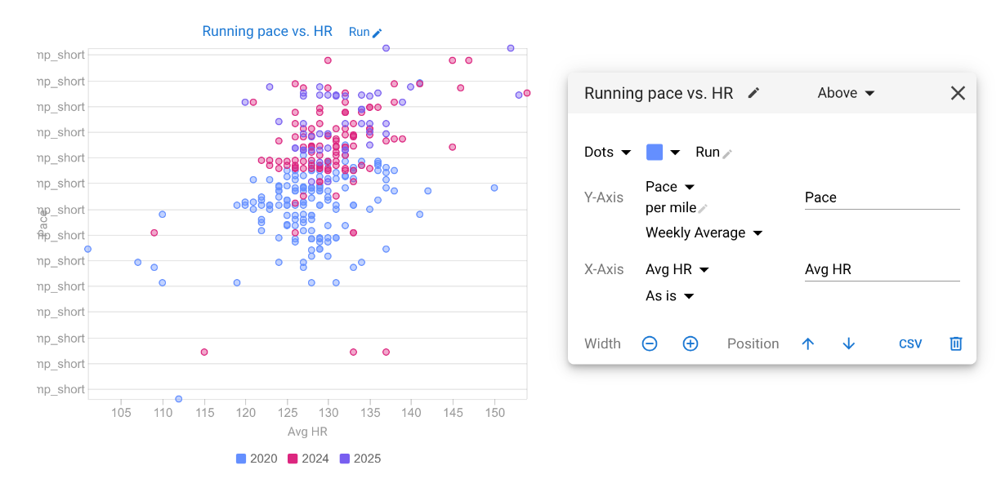Close the chart settings panel
1001x483 pixels.
point(958,93)
